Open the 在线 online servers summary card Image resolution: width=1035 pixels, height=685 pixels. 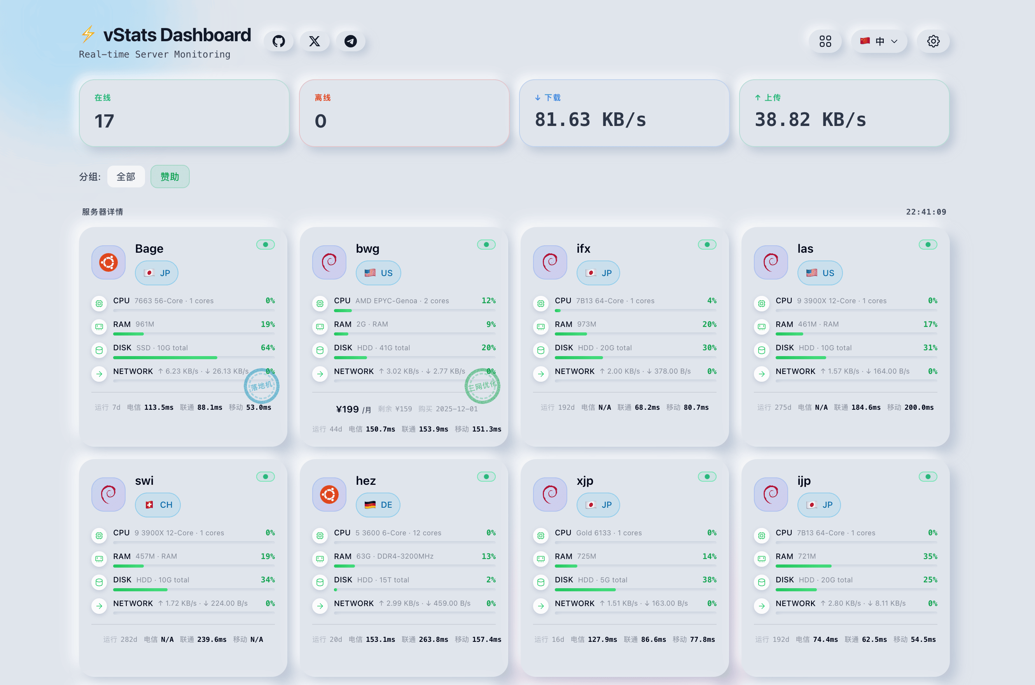click(184, 113)
